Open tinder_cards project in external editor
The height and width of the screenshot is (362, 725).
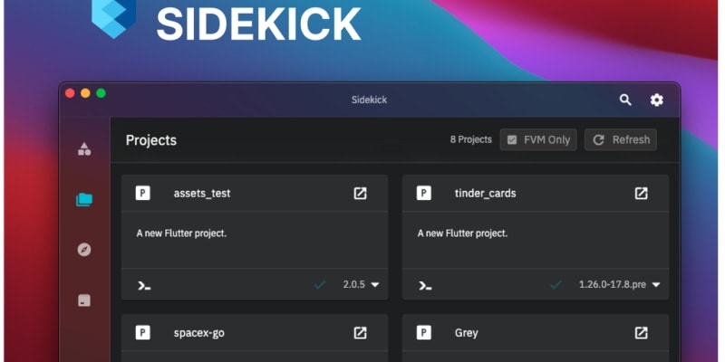tap(641, 193)
